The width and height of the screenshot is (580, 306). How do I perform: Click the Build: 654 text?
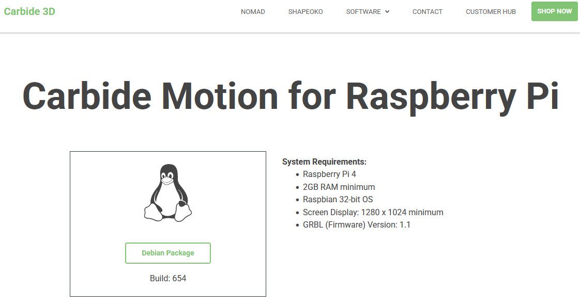[168, 278]
